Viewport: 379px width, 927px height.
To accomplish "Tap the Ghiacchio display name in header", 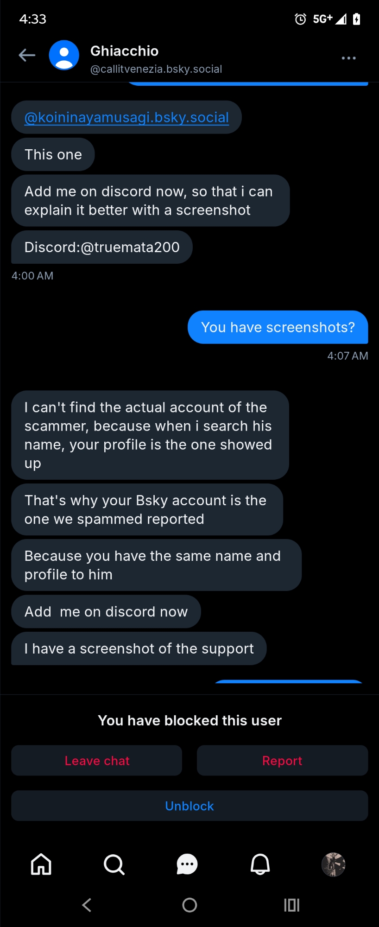I will [x=124, y=51].
